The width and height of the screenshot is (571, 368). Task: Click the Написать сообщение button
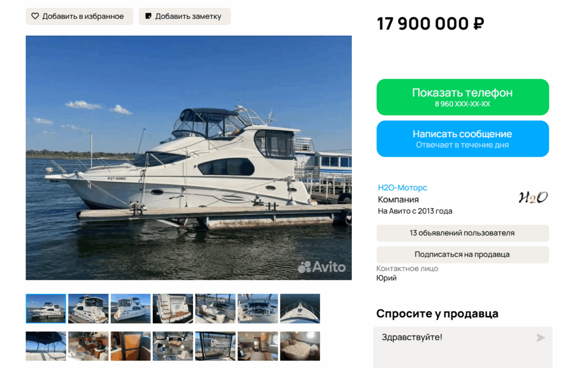click(462, 139)
